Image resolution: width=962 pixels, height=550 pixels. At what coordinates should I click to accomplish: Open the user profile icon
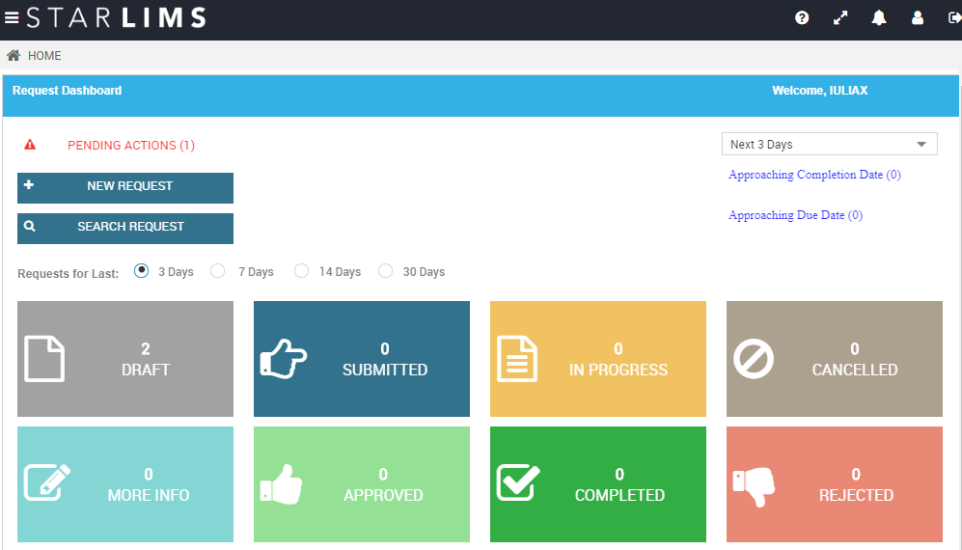pos(918,18)
